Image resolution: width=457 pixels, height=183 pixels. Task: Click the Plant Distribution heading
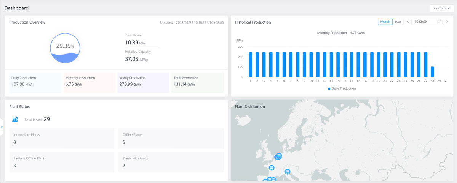(250, 107)
